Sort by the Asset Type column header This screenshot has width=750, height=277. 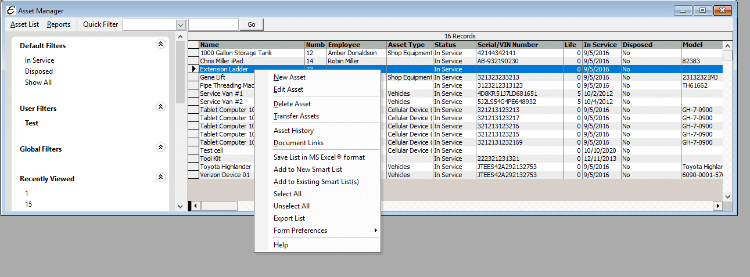410,45
